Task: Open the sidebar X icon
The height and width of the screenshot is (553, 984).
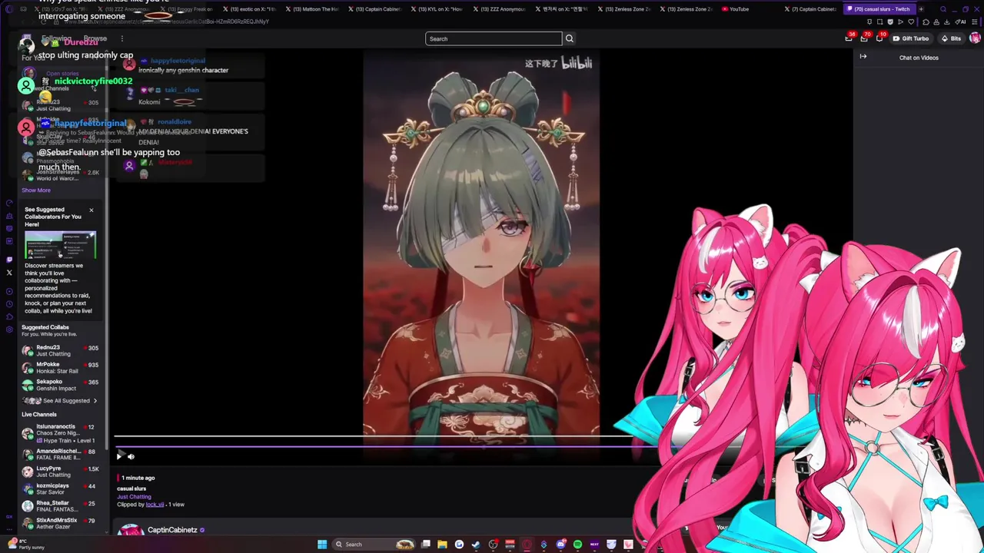Action: click(x=9, y=273)
